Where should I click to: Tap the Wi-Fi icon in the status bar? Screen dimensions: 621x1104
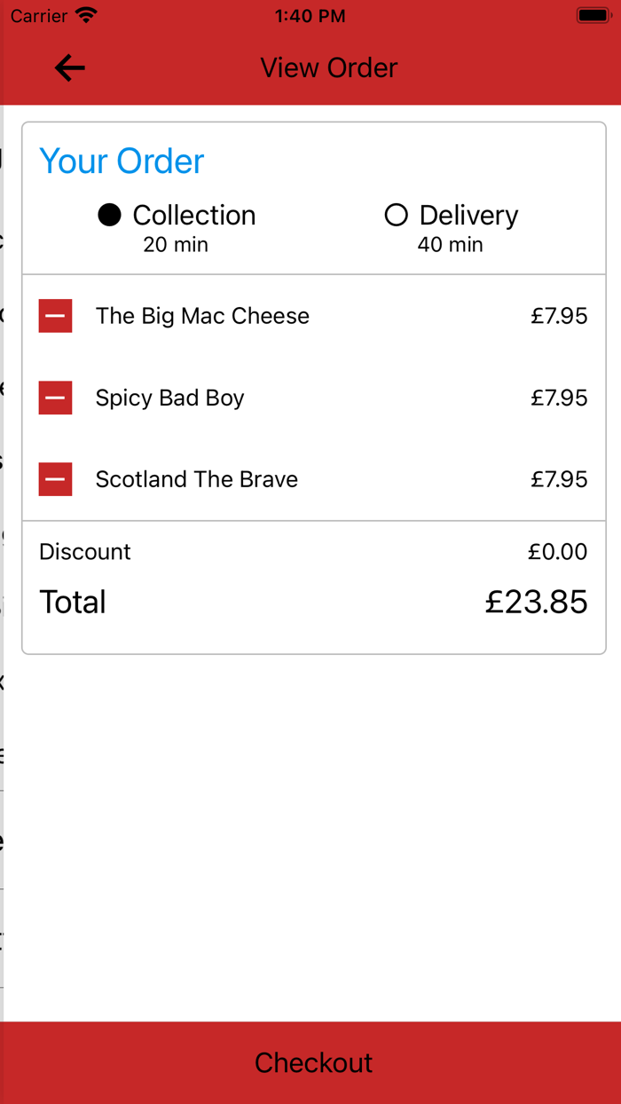click(85, 13)
